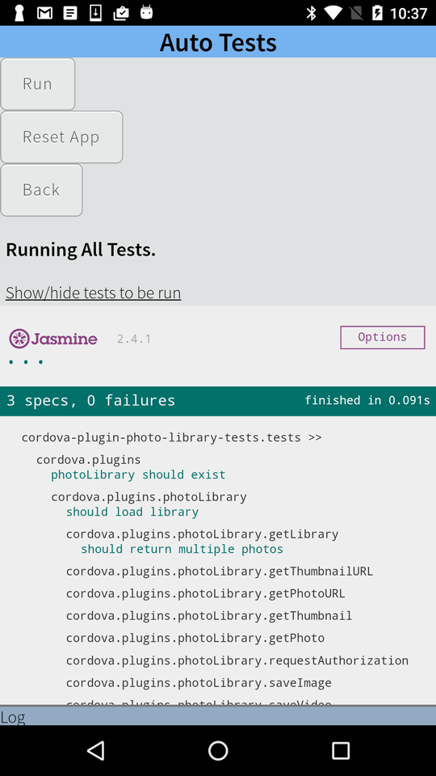Select the cordova.plugins.photoLibrary.getThumbnailURL suite

pos(220,571)
